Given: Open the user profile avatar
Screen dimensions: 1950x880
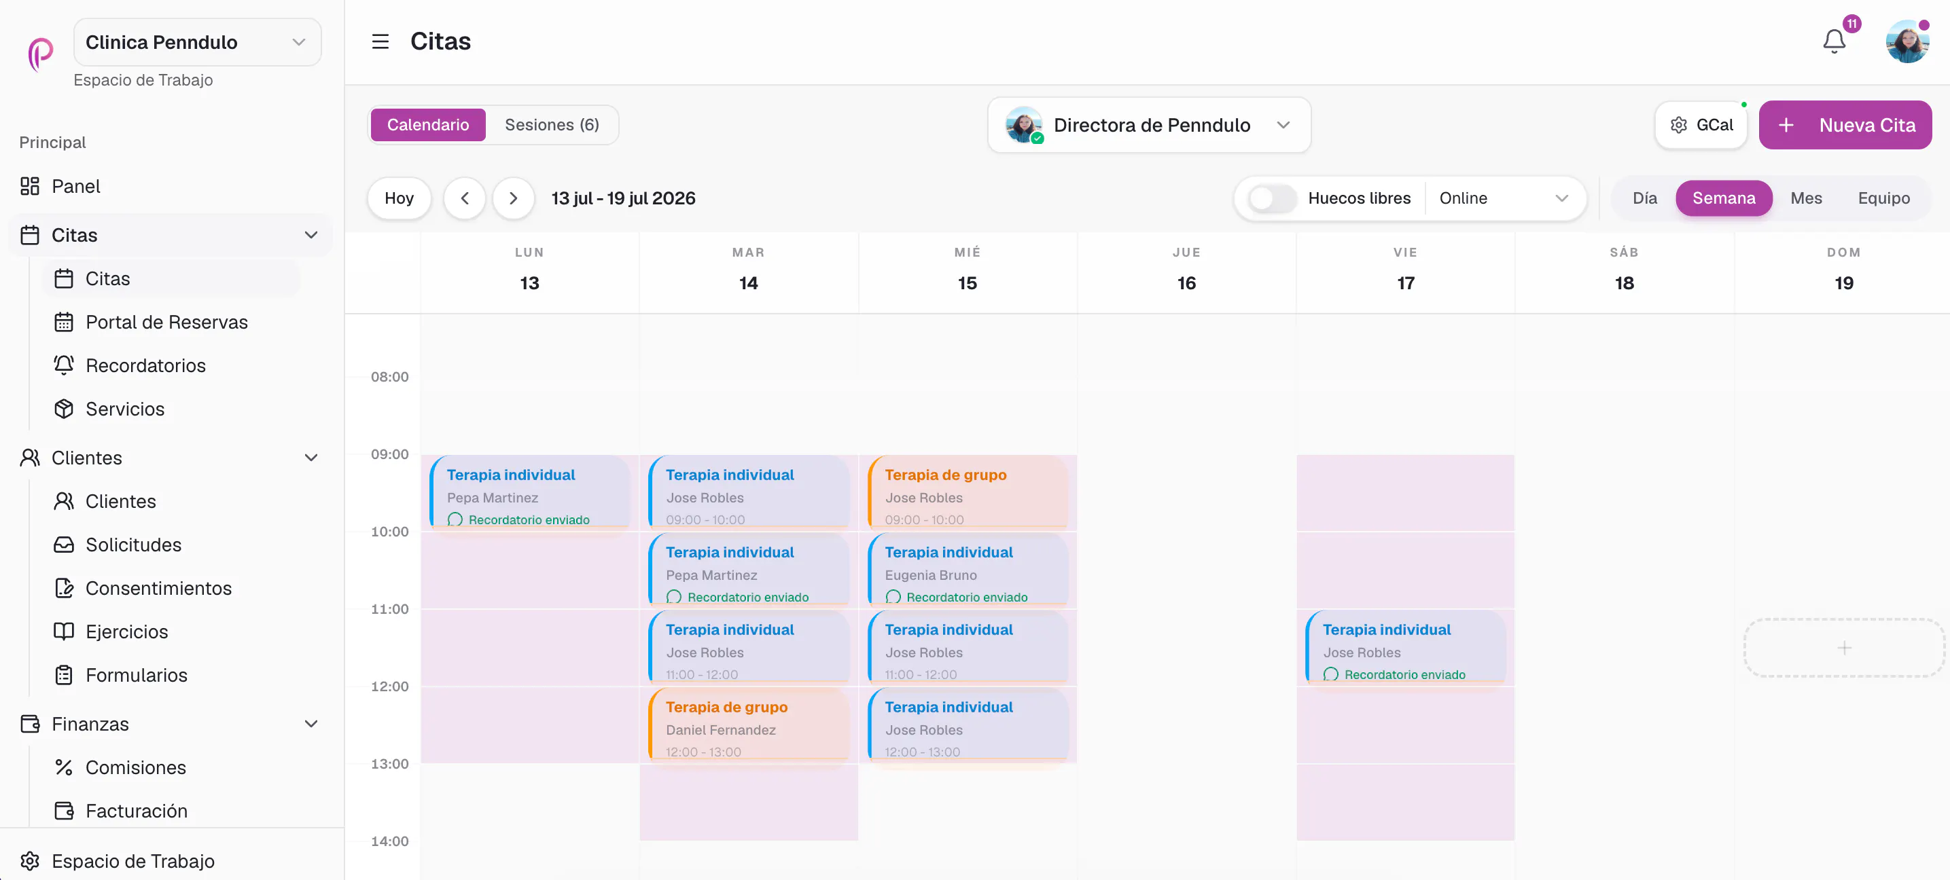Looking at the screenshot, I should pos(1907,41).
